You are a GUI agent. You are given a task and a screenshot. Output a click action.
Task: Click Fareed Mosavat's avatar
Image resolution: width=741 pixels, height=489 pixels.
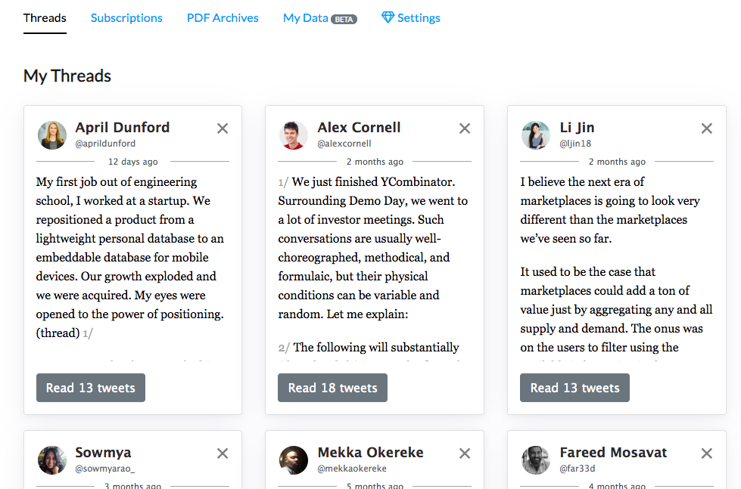[x=535, y=461]
